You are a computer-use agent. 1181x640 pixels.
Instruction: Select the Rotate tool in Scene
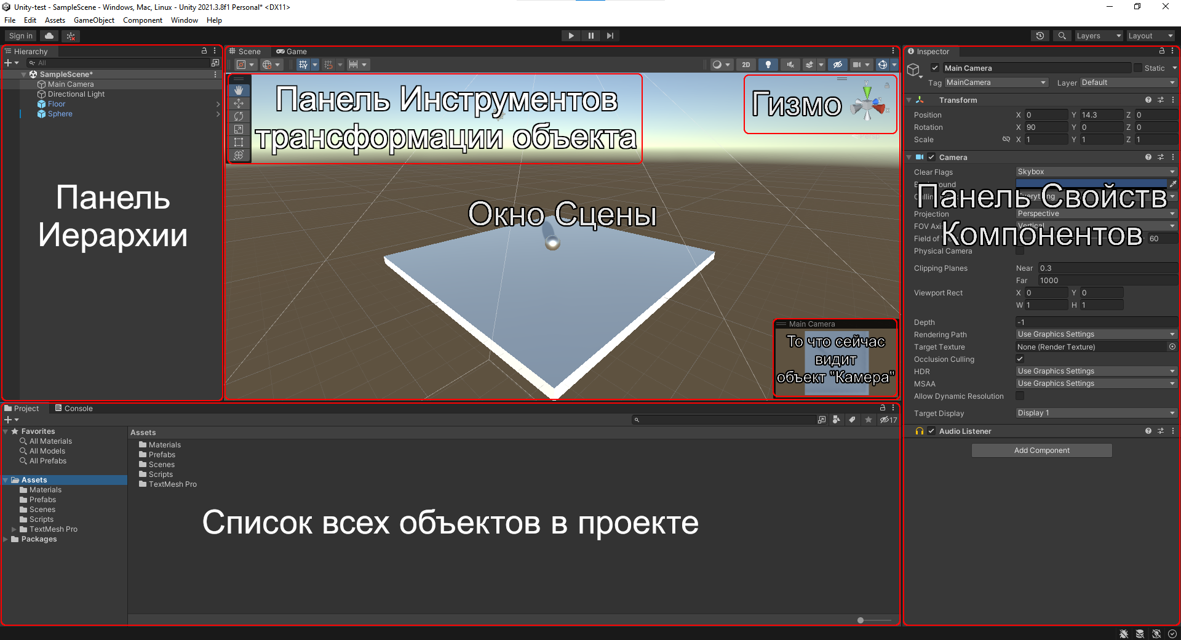point(239,116)
